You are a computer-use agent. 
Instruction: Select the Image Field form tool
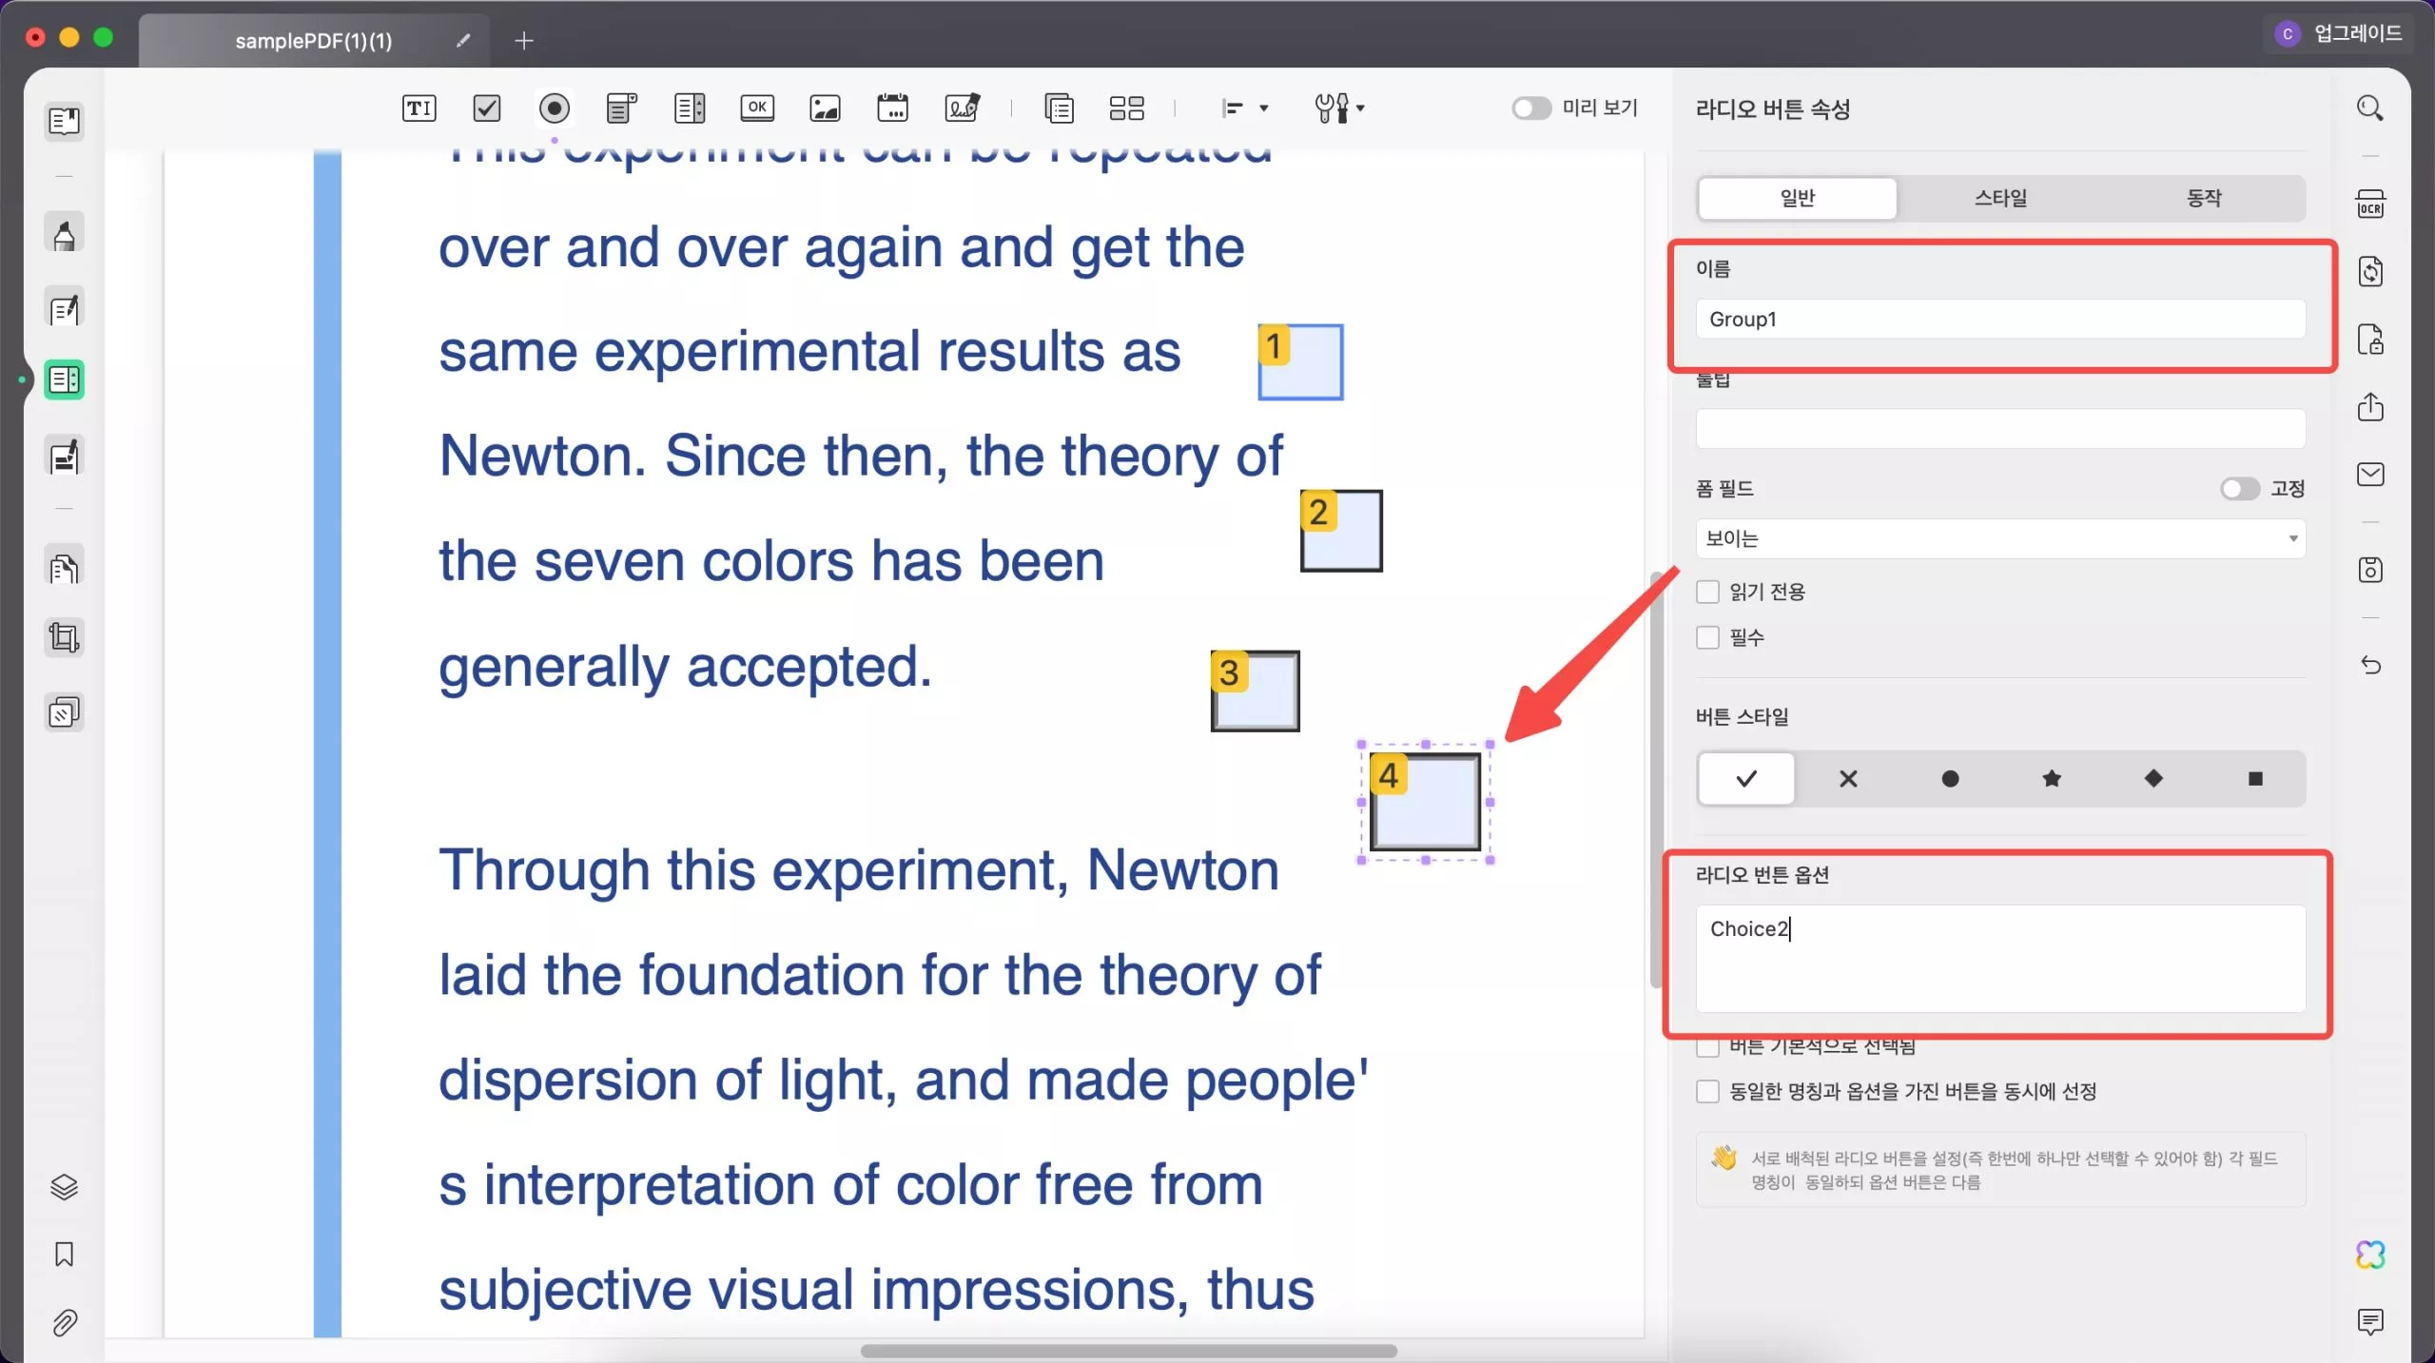pos(825,108)
